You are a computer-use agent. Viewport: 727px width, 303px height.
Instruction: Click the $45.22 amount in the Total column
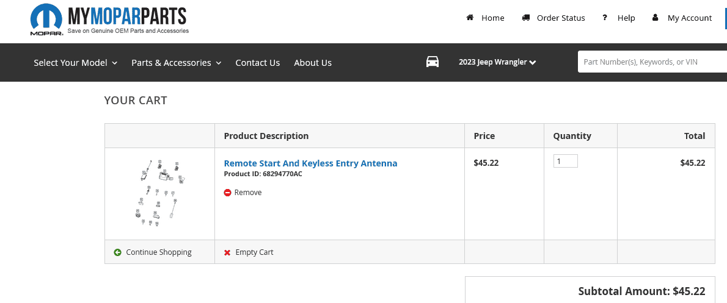693,163
